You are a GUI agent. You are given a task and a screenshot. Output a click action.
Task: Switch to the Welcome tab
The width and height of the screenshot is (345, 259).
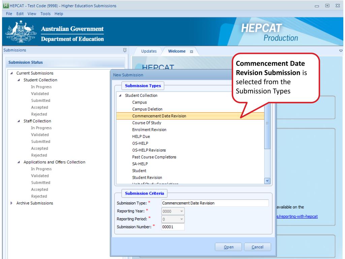pos(177,51)
